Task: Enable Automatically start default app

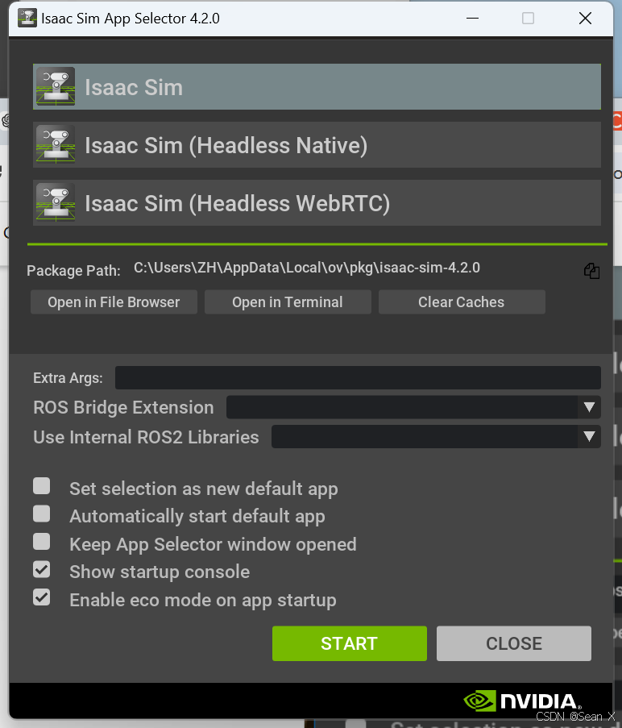Action: tap(42, 514)
